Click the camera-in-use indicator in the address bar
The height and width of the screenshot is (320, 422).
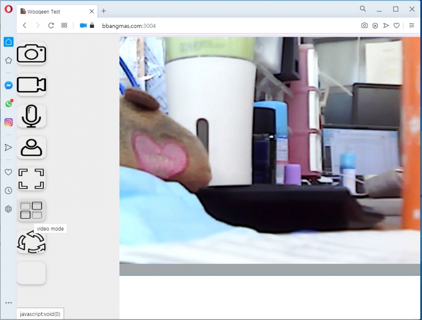pyautogui.click(x=83, y=26)
